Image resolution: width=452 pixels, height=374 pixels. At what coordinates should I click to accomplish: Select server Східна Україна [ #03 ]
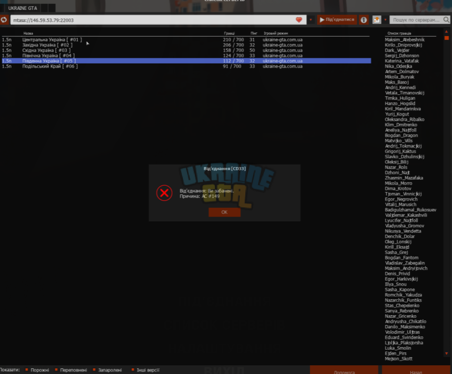(x=186, y=50)
